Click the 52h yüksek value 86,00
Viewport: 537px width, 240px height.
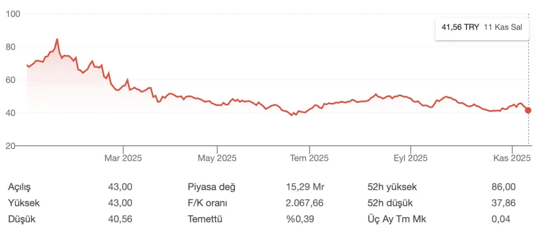pyautogui.click(x=503, y=187)
